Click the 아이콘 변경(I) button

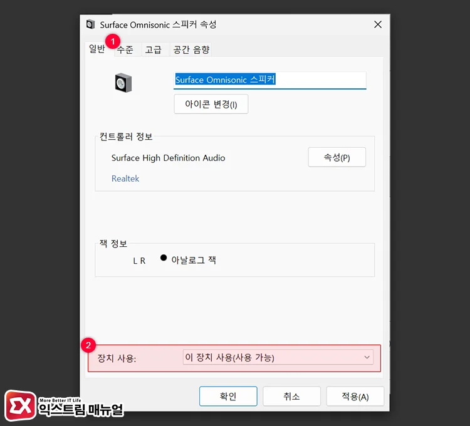[x=211, y=104]
